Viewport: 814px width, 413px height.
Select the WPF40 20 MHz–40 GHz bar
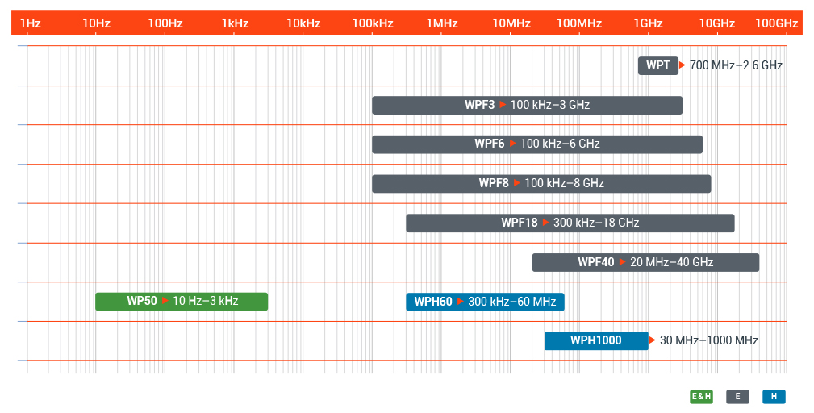pos(645,262)
